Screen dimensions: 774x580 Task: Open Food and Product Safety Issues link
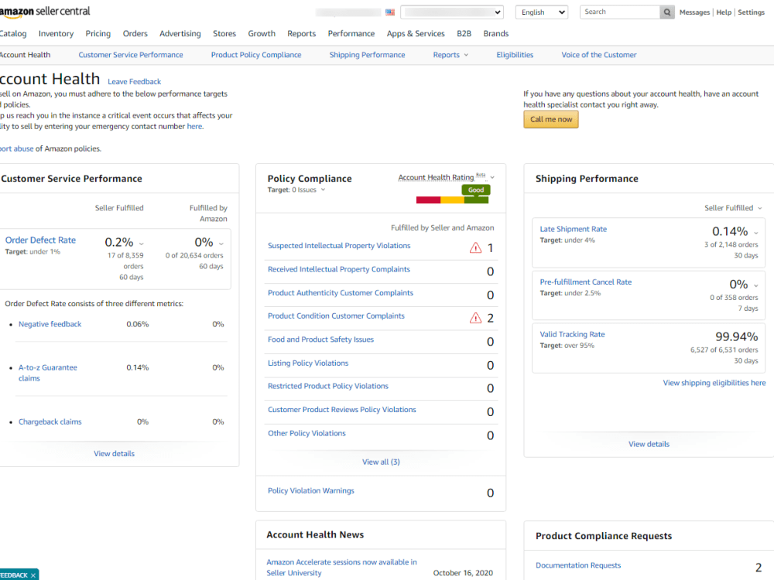(x=321, y=339)
